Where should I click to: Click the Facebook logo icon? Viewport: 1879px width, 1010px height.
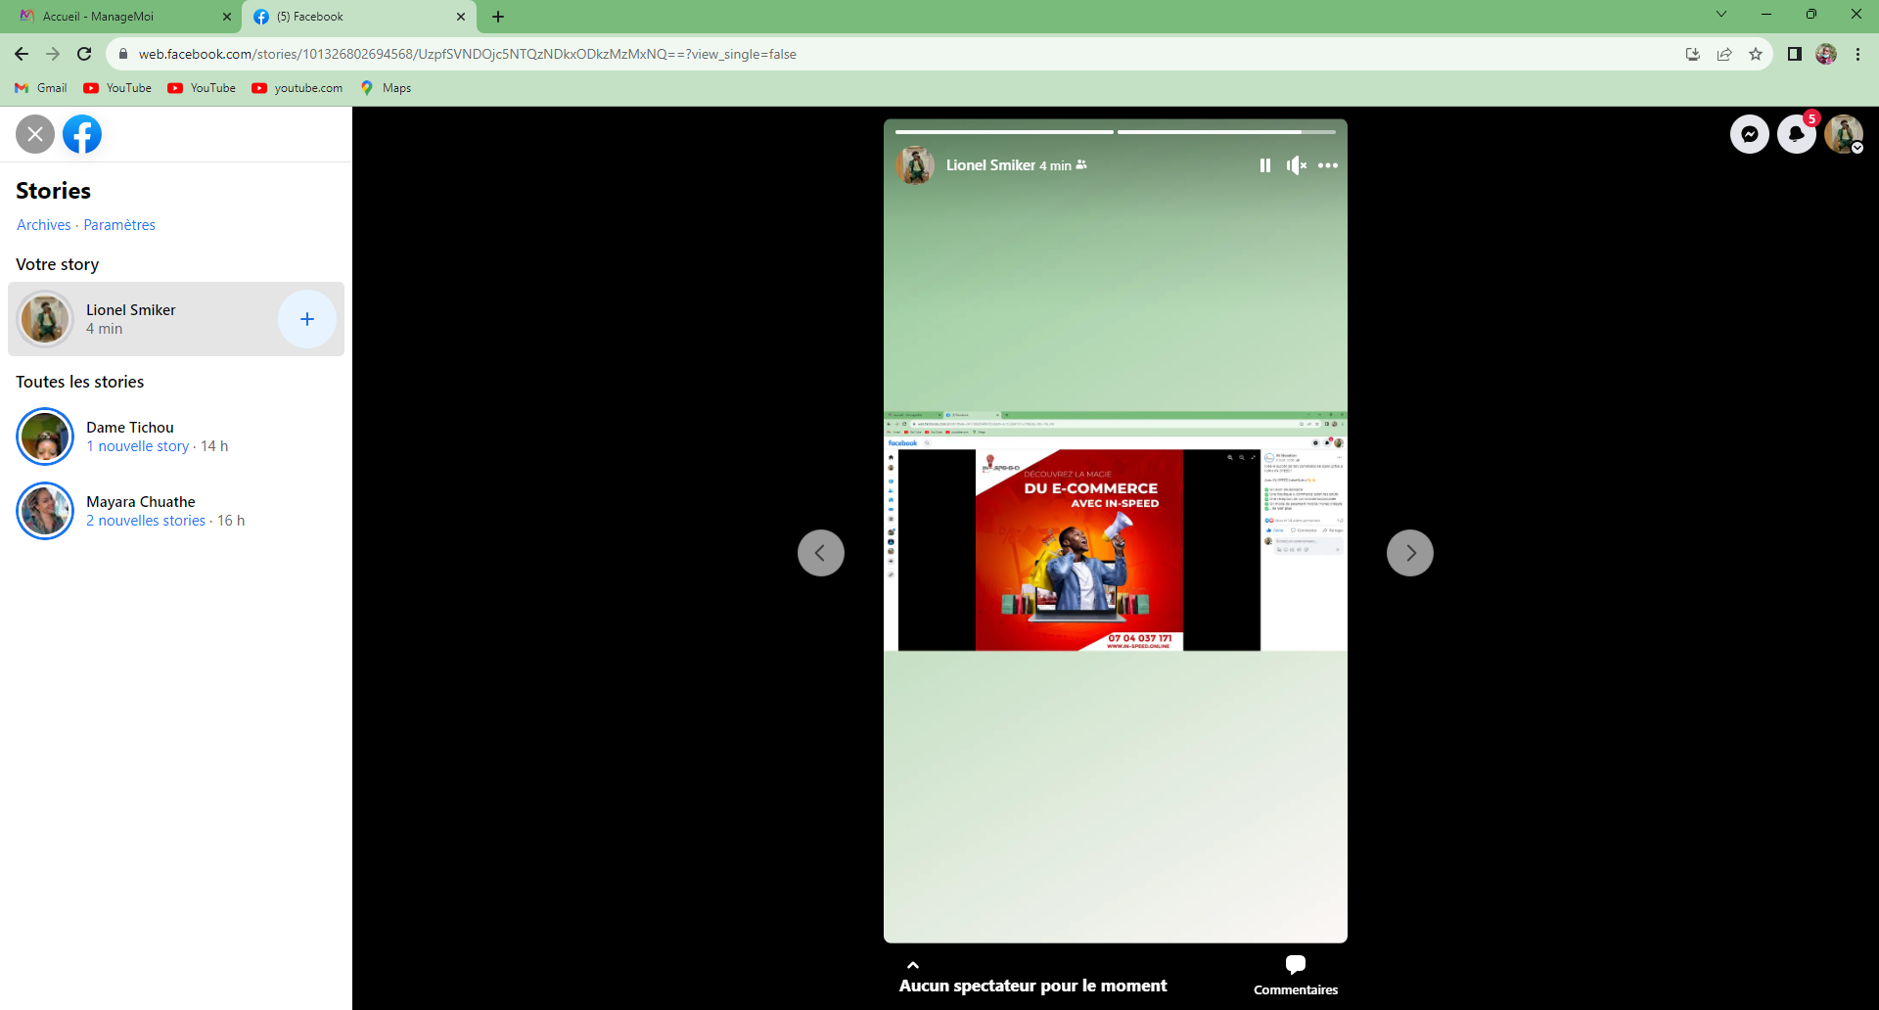pos(82,134)
